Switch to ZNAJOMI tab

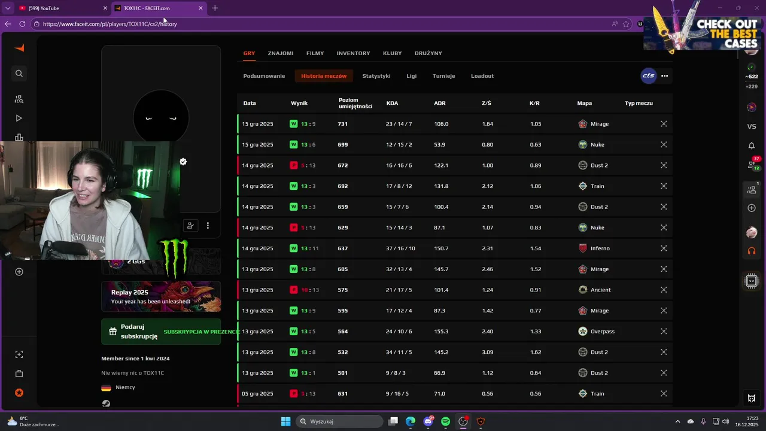(x=281, y=53)
